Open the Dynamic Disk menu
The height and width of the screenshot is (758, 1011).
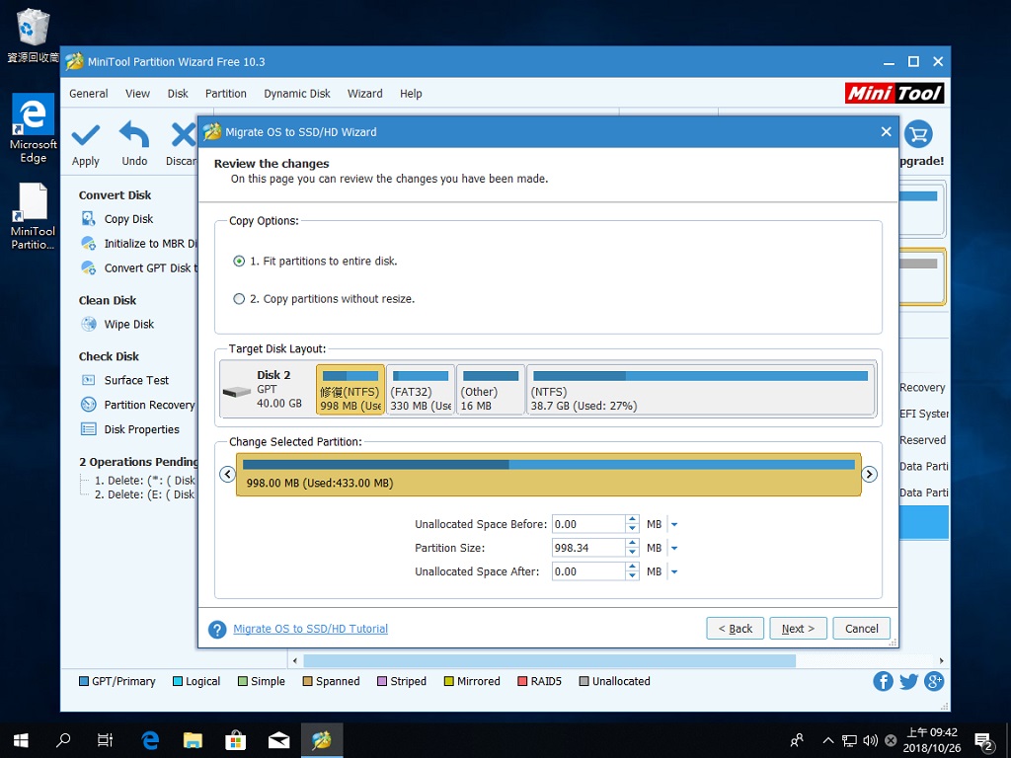coord(297,94)
